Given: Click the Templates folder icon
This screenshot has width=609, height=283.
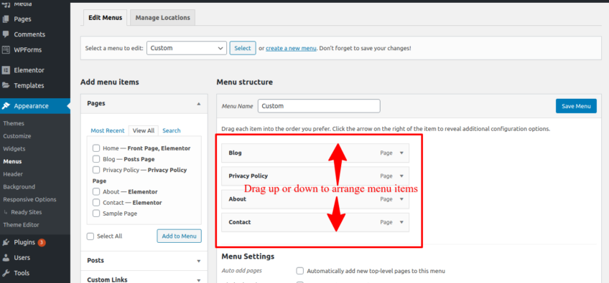Looking at the screenshot, I should click(6, 86).
